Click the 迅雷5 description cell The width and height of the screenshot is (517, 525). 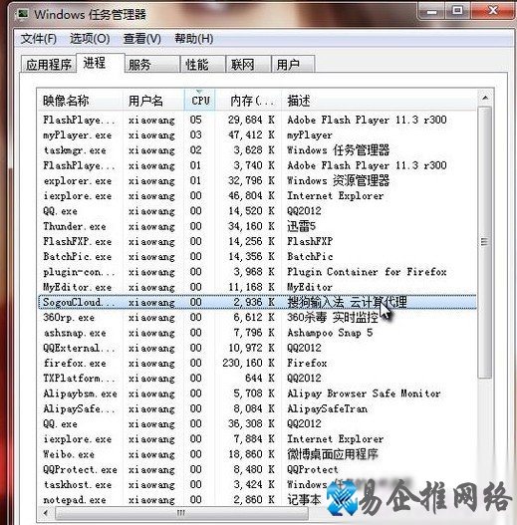coord(302,226)
